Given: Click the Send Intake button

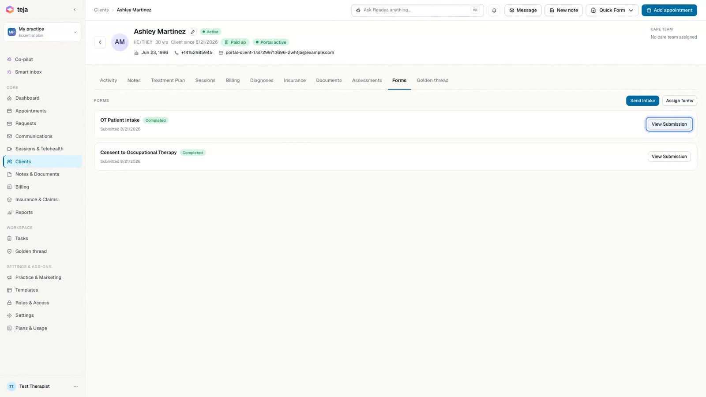Looking at the screenshot, I should tap(642, 101).
